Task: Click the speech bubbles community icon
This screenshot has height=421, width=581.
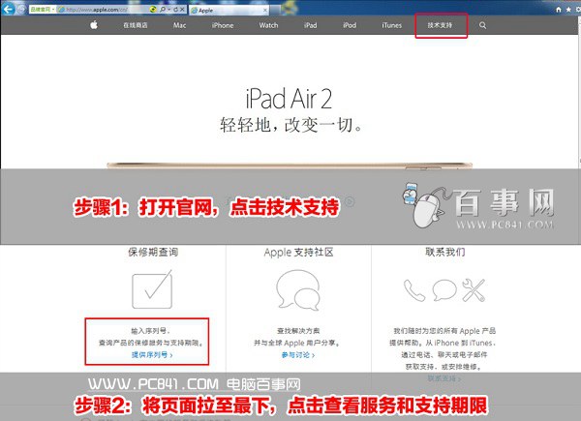Action: pyautogui.click(x=298, y=290)
